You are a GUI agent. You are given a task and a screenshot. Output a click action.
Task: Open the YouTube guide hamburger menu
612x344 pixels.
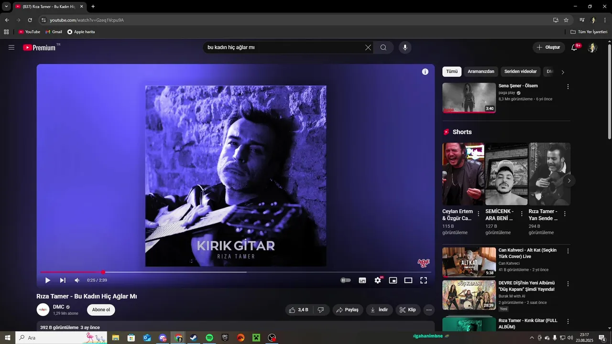tap(11, 47)
